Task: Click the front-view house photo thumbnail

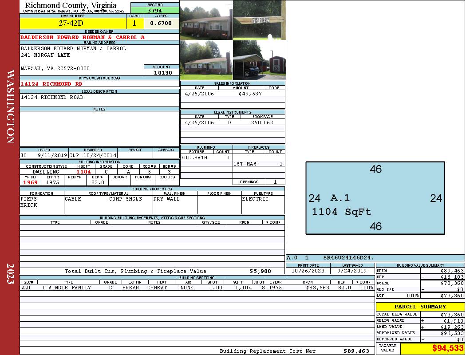Action: coord(206,20)
